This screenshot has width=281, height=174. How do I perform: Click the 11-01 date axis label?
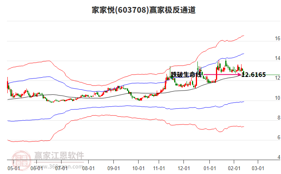point(159,168)
